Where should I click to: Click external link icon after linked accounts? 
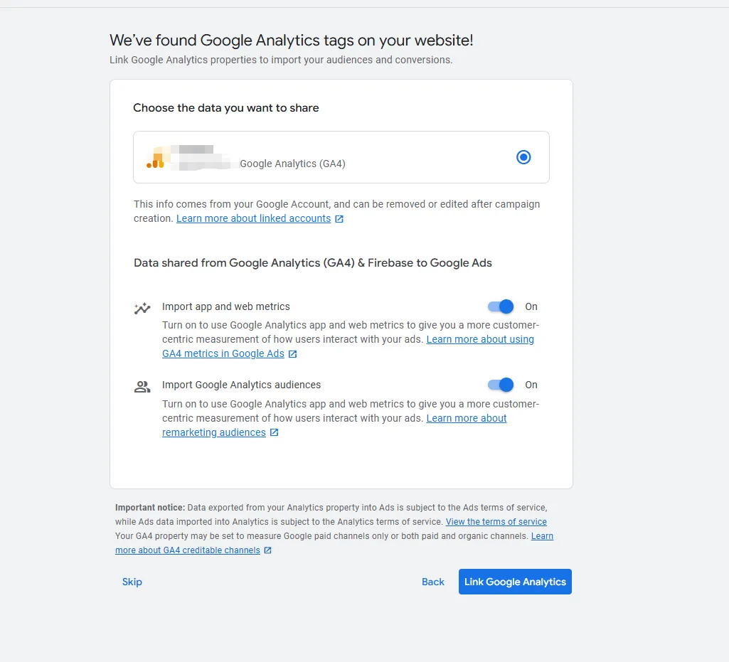(339, 219)
